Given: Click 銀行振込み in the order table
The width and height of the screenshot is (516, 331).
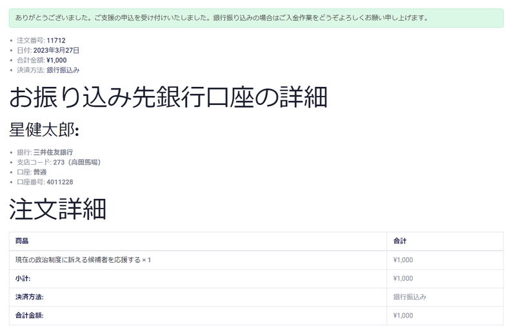Looking at the screenshot, I should pyautogui.click(x=410, y=297).
